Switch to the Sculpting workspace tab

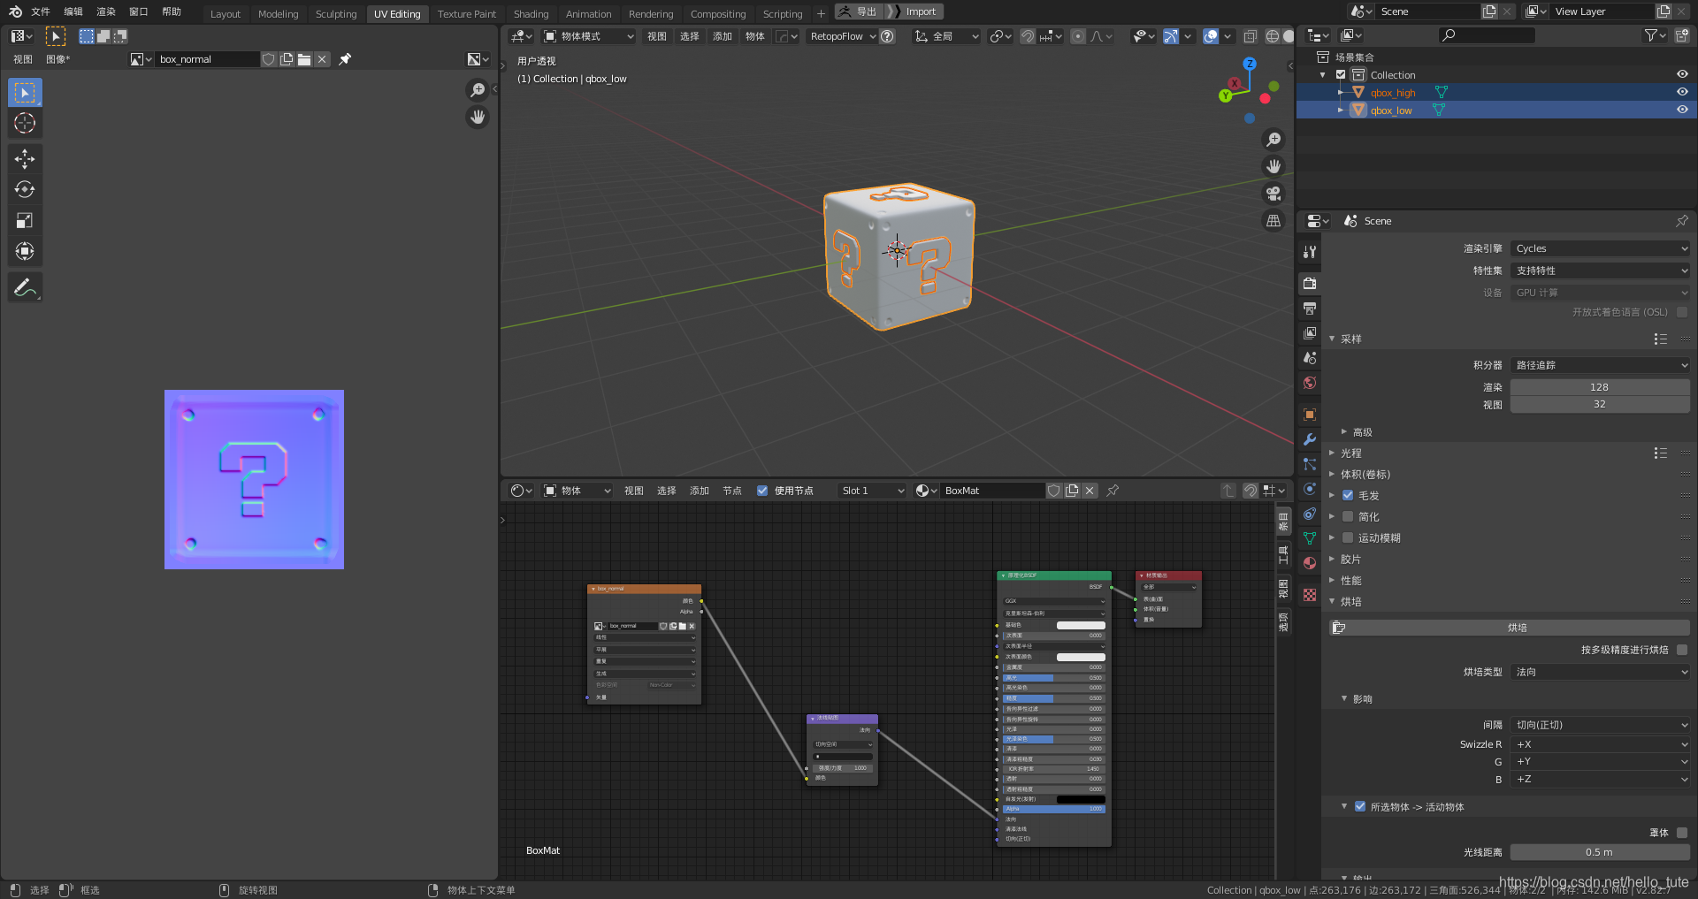336,14
